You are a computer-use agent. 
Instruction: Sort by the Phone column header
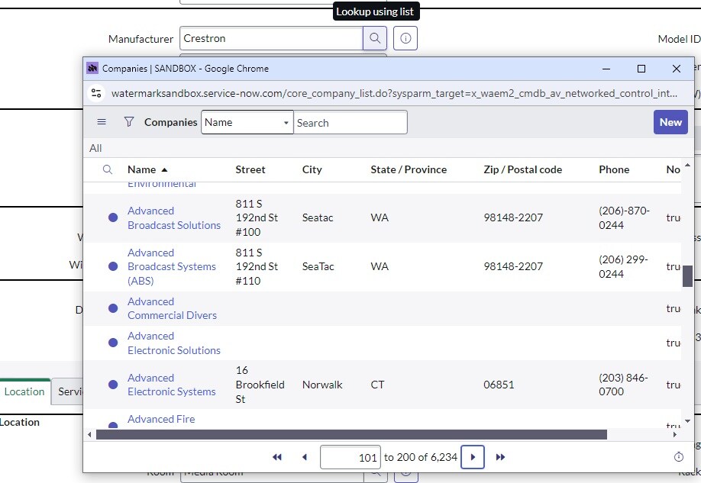tap(614, 170)
